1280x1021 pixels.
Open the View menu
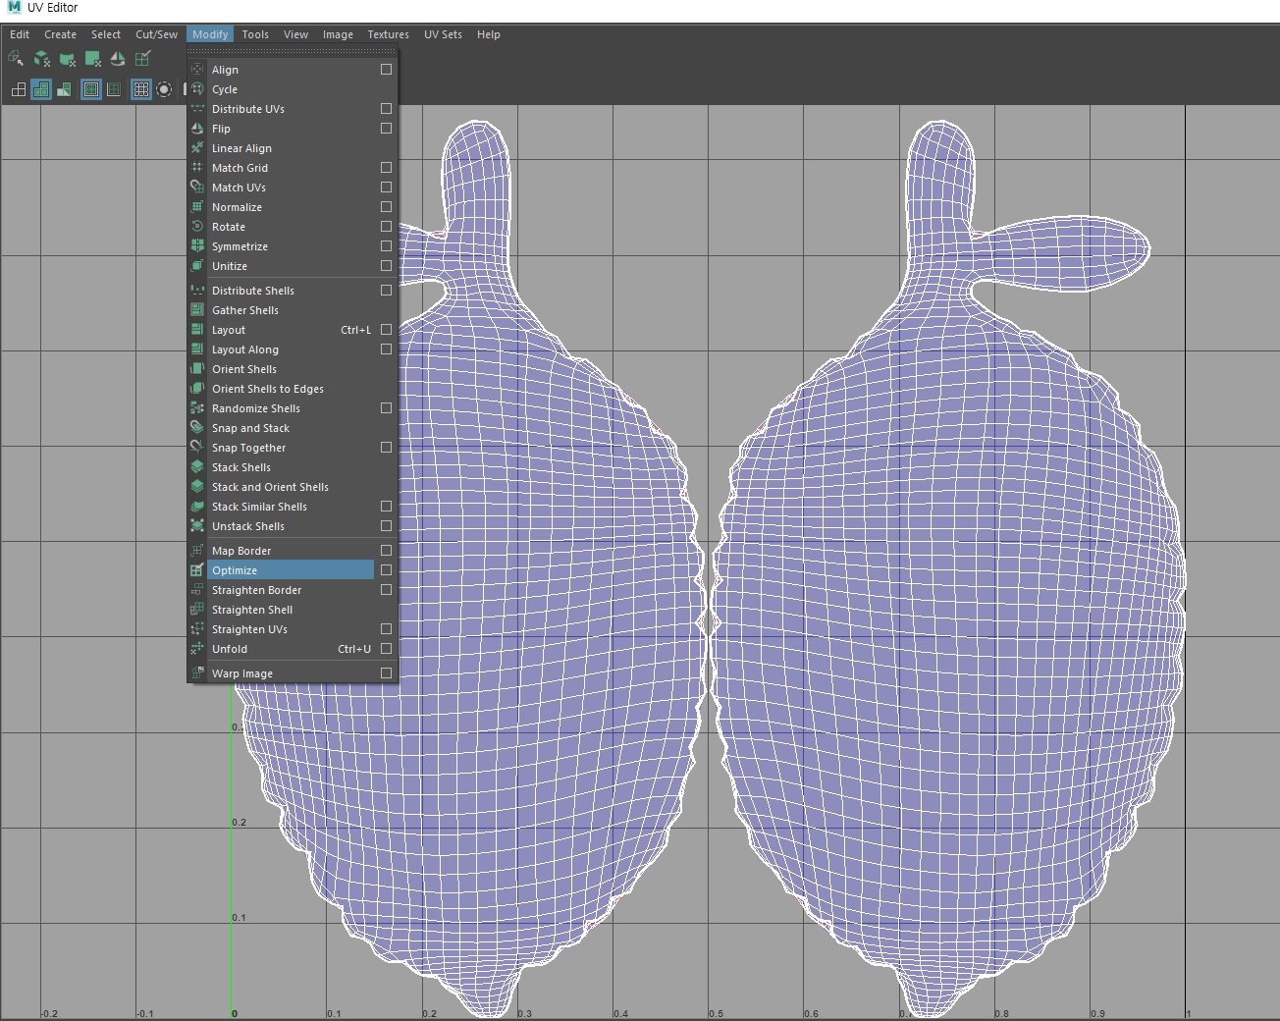point(295,34)
